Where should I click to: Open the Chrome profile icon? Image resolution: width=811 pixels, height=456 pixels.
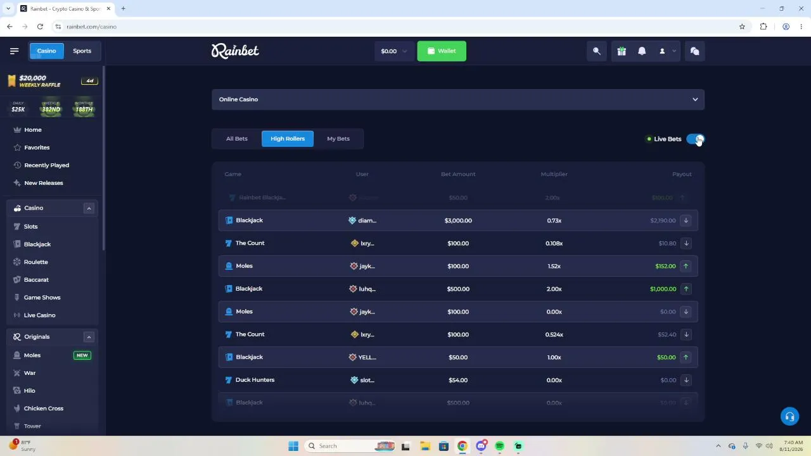coord(786,27)
